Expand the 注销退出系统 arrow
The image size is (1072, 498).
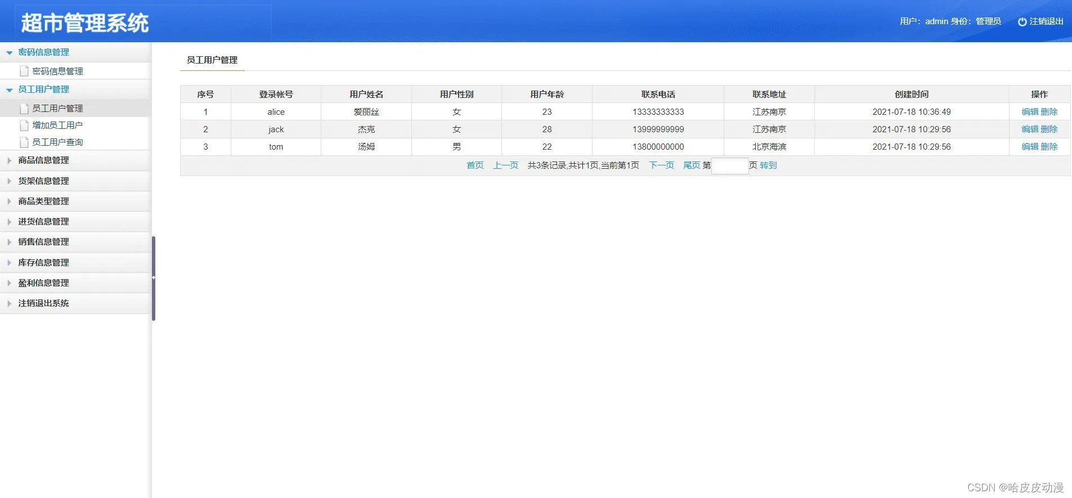[10, 303]
